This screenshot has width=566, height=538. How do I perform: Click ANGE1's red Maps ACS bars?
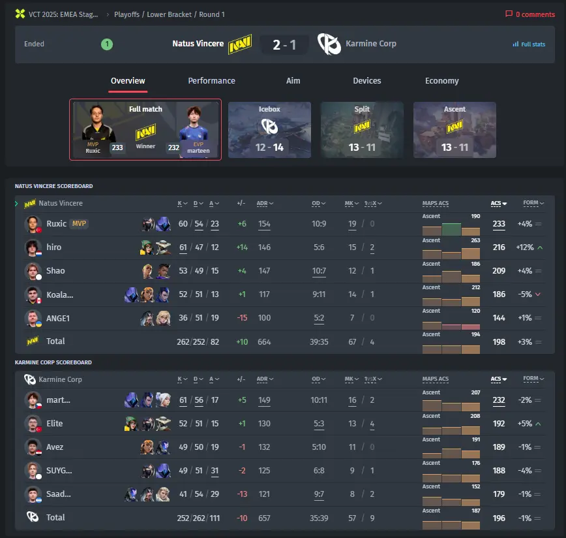pyautogui.click(x=461, y=327)
